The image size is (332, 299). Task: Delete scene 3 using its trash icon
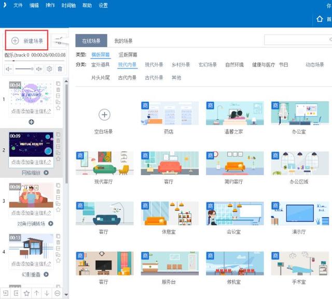point(58,192)
